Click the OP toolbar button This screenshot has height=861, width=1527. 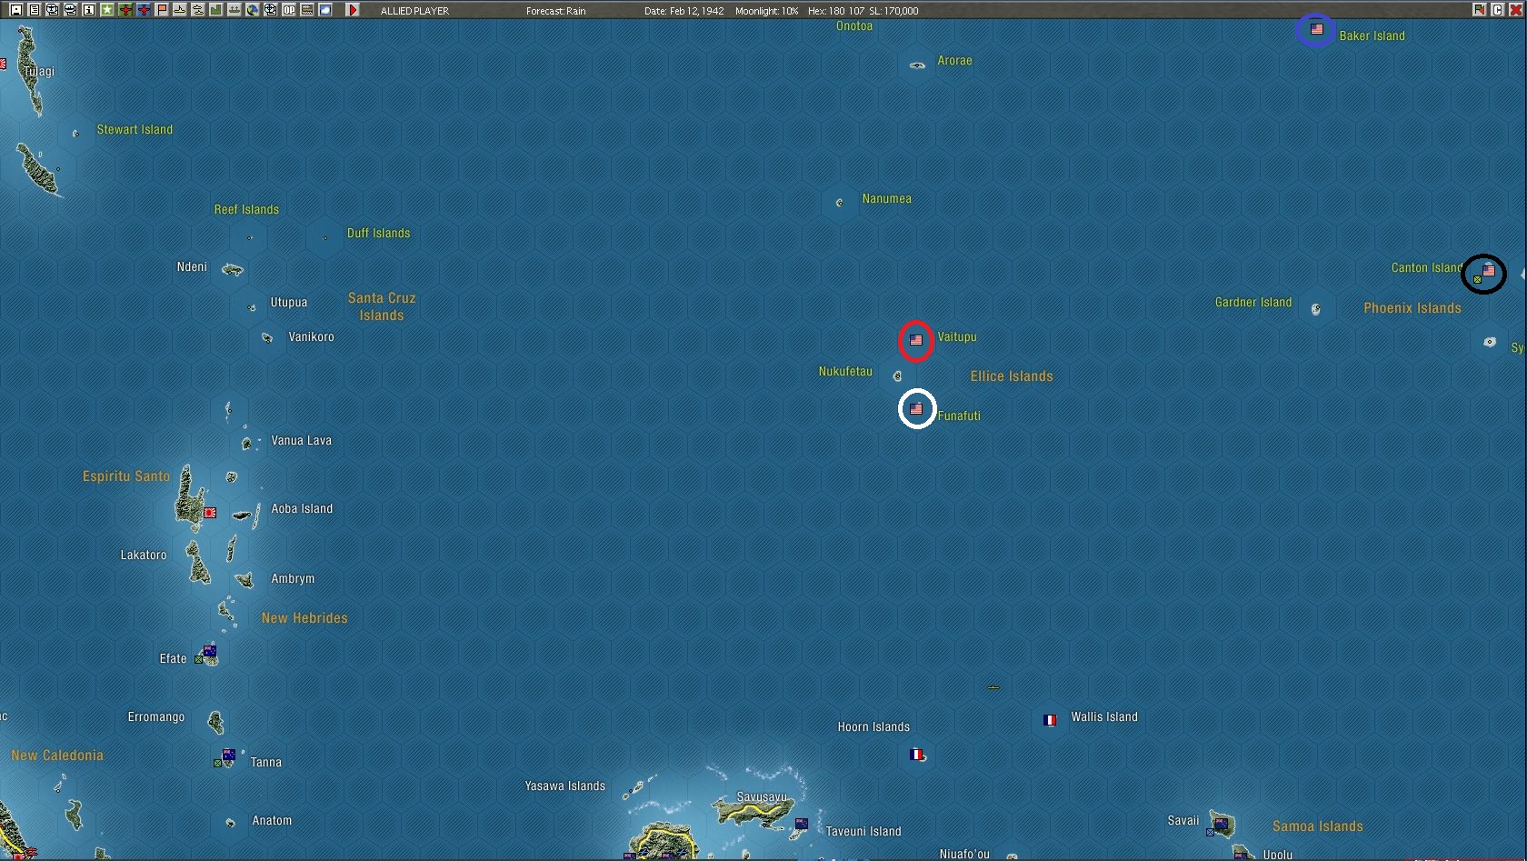coord(288,10)
